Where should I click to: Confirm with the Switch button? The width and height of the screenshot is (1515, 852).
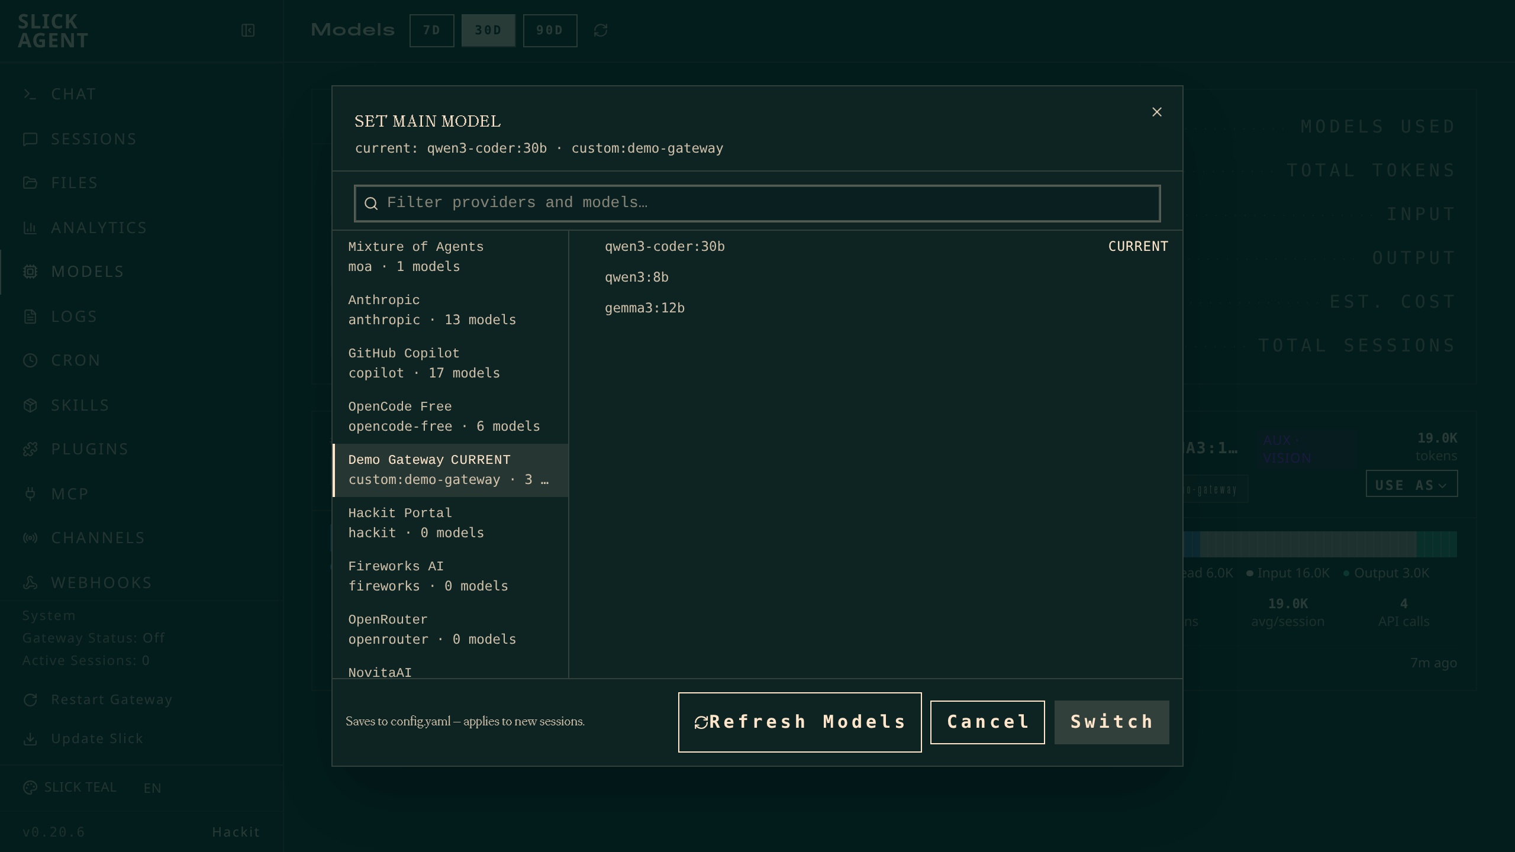pos(1111,722)
